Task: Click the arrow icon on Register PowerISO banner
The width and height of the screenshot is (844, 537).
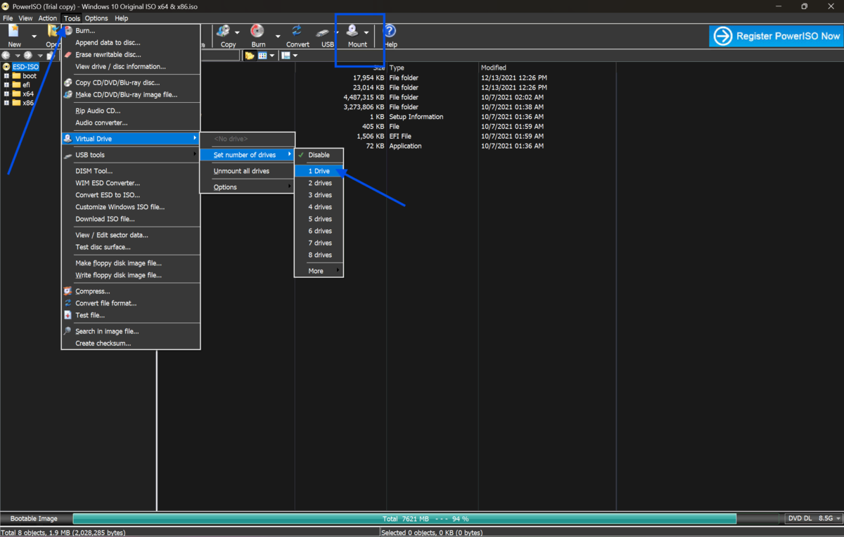Action: coord(722,36)
